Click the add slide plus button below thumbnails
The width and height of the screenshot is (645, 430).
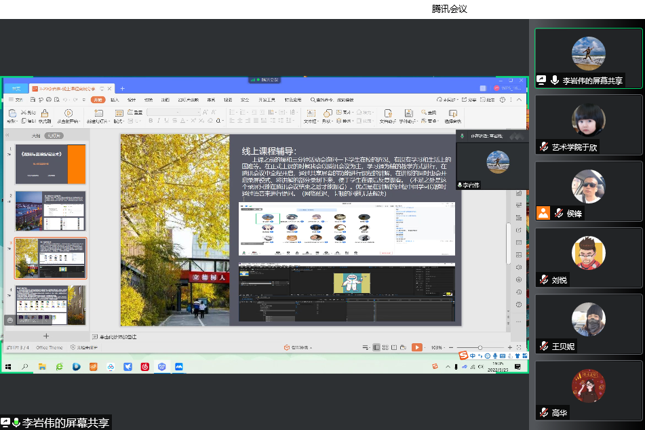46,336
